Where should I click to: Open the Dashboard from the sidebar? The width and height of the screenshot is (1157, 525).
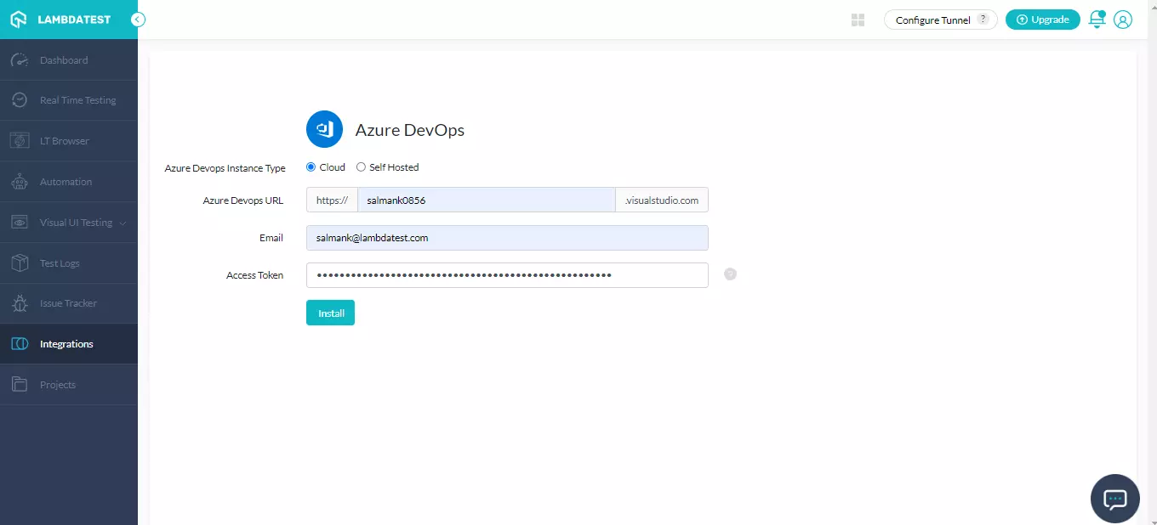click(64, 59)
